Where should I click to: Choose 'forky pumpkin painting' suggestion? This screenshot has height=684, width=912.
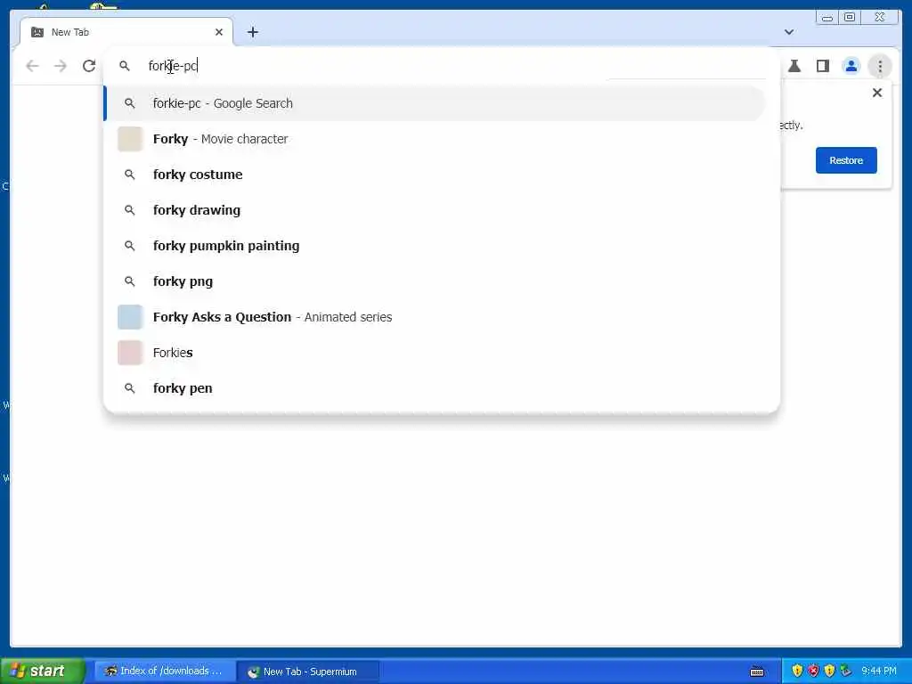click(x=435, y=246)
